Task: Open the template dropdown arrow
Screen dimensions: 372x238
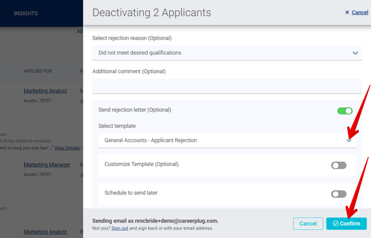Action: click(x=349, y=140)
